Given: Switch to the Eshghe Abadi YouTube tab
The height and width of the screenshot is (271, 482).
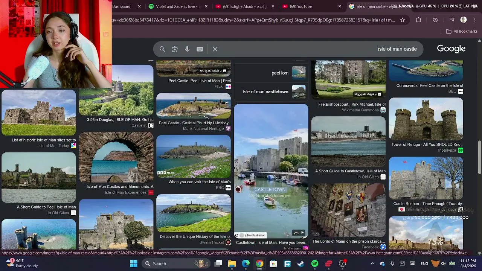Looking at the screenshot, I should tap(245, 6).
